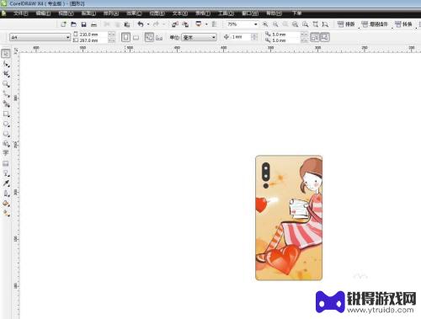Viewport: 421px width, 319px height.
Task: Adjust the page height 297.0 mm spinner
Action: click(111, 40)
